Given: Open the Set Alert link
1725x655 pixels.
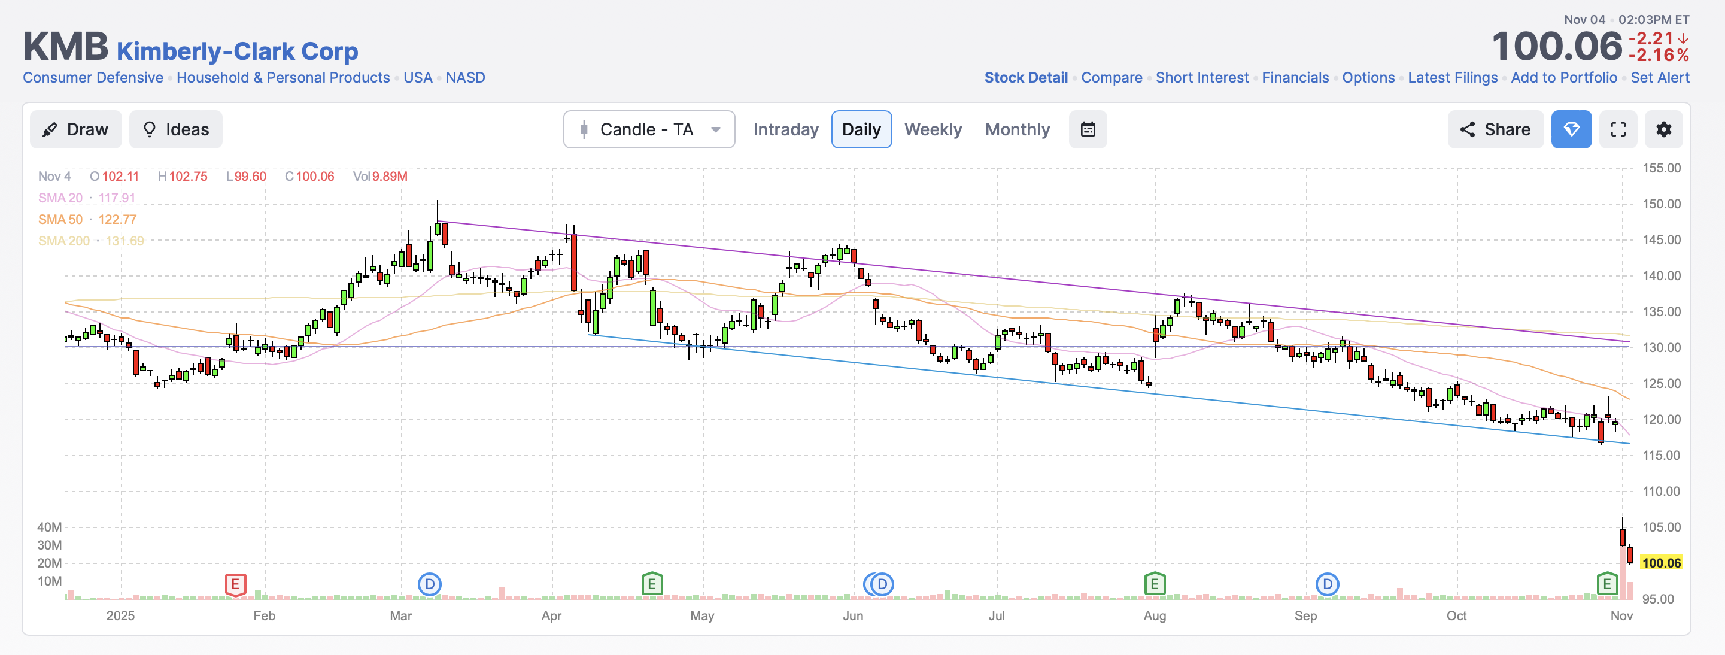Looking at the screenshot, I should (1659, 78).
